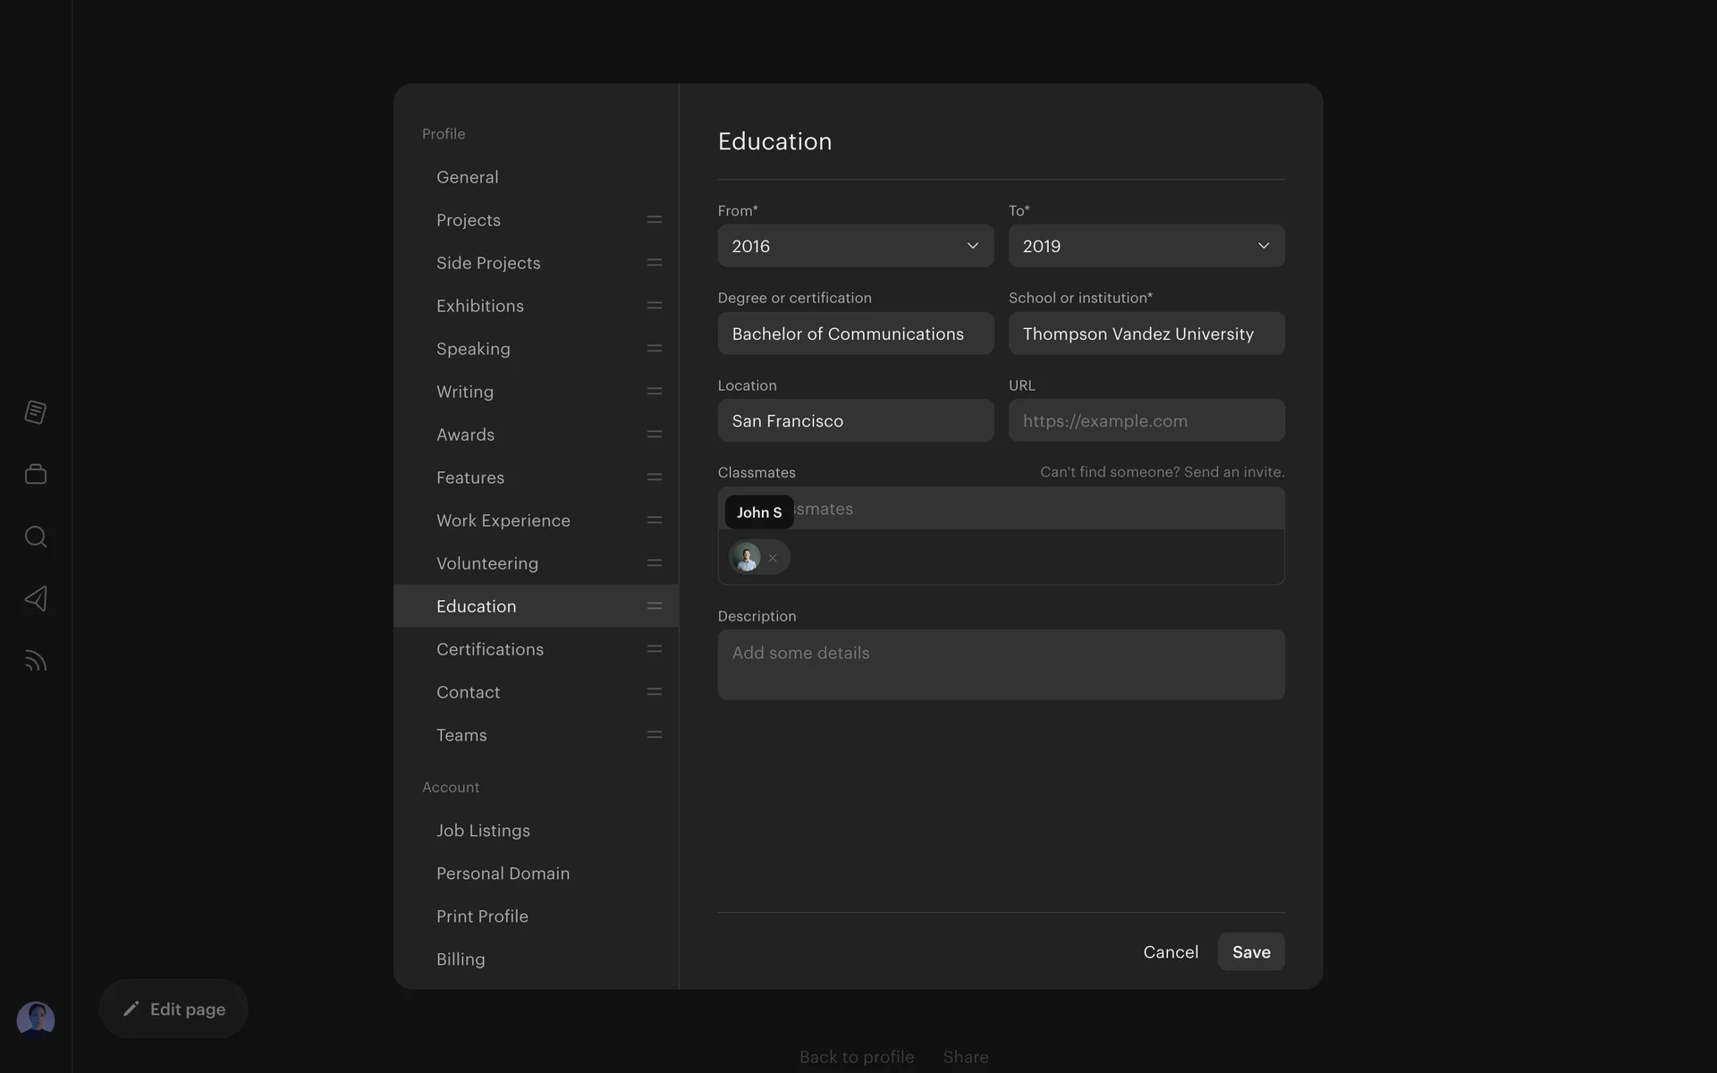The image size is (1717, 1073).
Task: Click the briefcase jobs icon
Action: click(36, 474)
